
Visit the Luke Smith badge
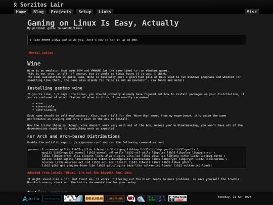point(115,198)
